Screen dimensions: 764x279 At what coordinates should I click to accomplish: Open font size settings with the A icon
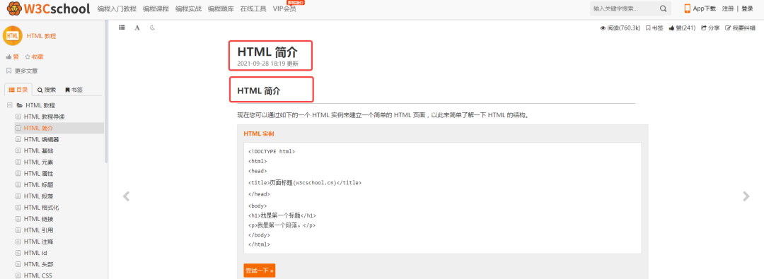pyautogui.click(x=137, y=28)
